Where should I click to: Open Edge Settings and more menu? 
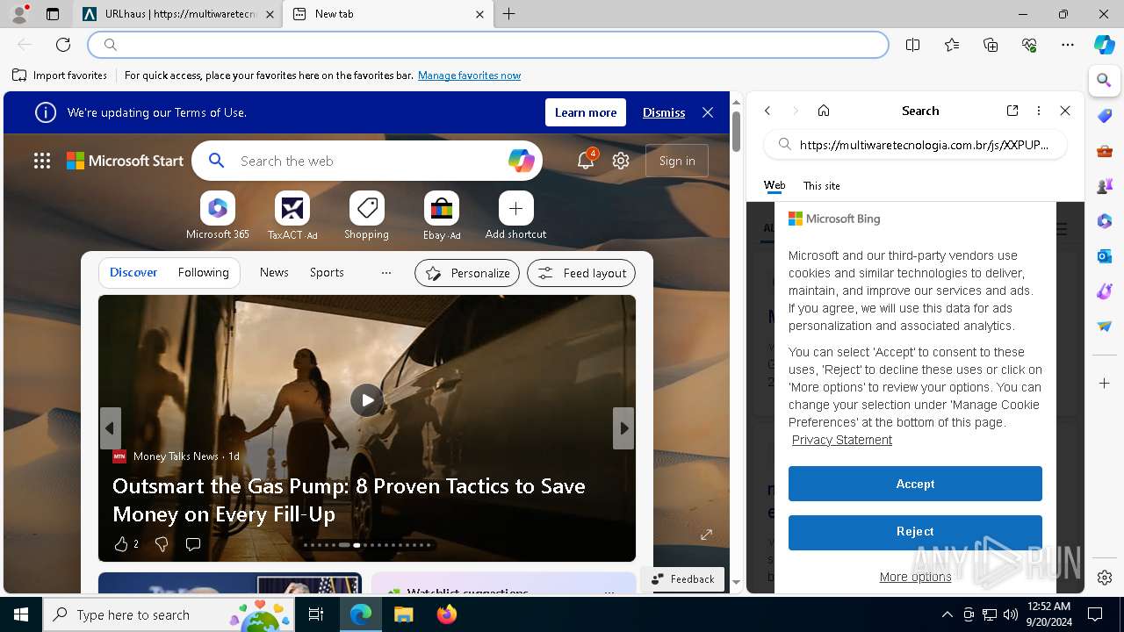(x=1068, y=45)
